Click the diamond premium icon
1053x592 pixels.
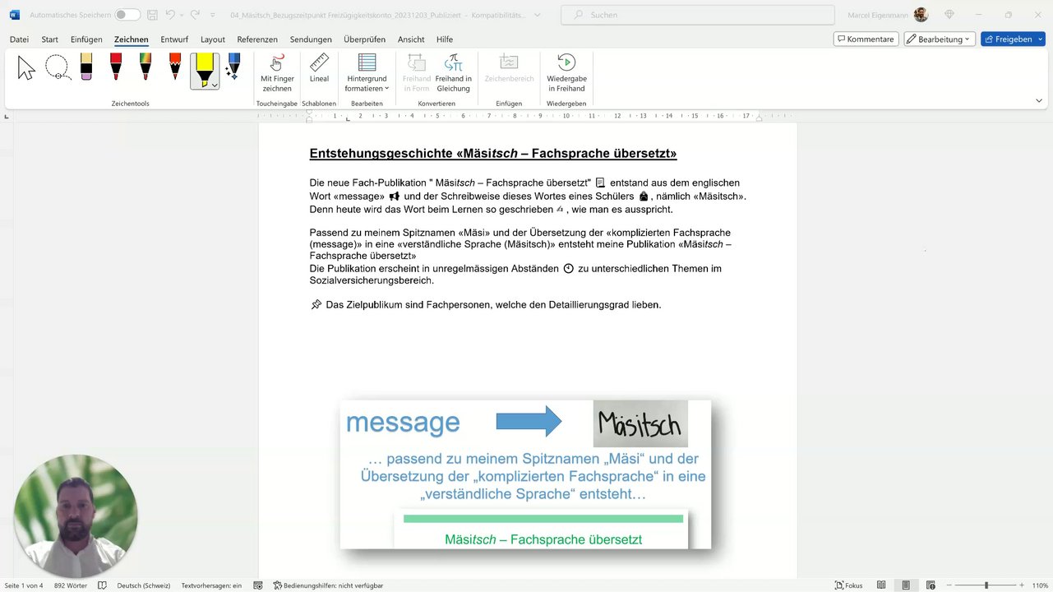tap(949, 15)
